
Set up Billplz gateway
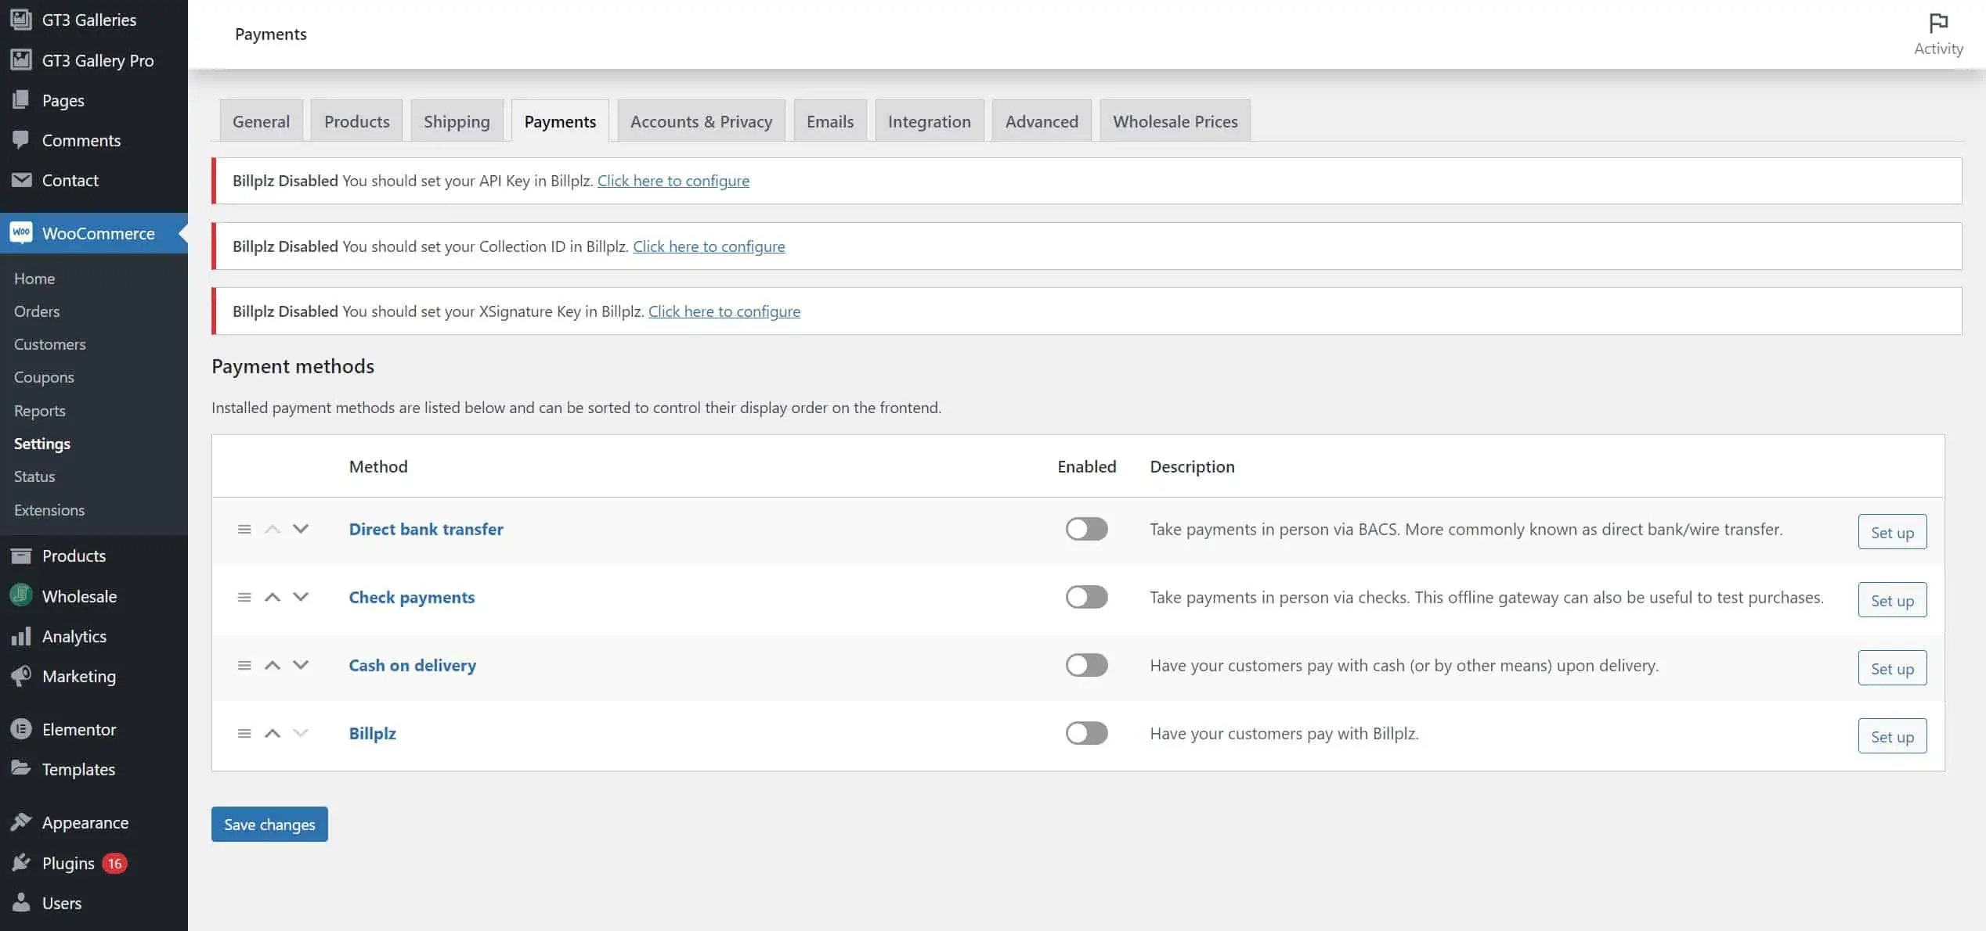(x=1892, y=736)
